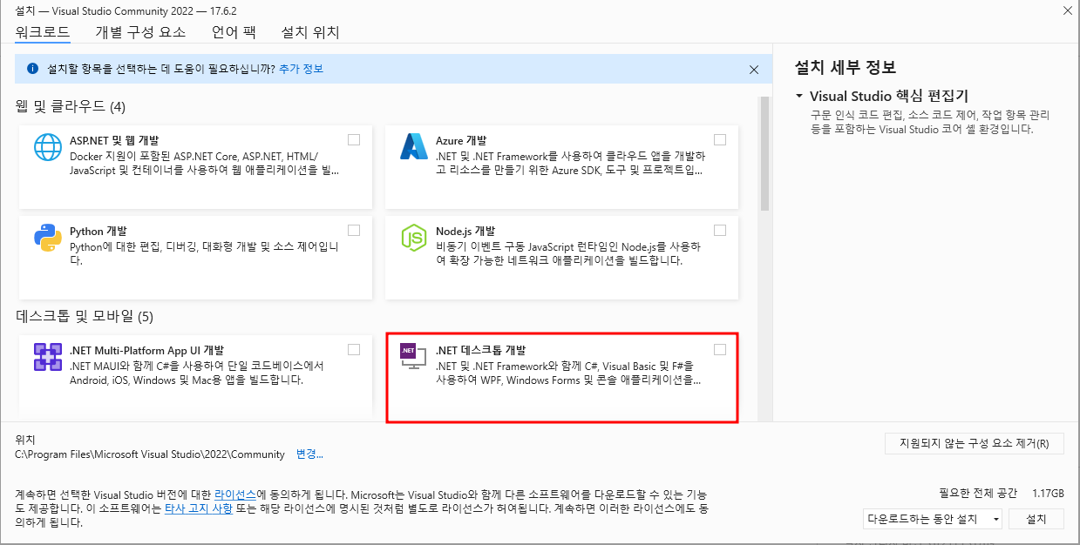1080x545 pixels.
Task: Enable the Node.js 개발 workload checkbox
Action: tap(720, 230)
